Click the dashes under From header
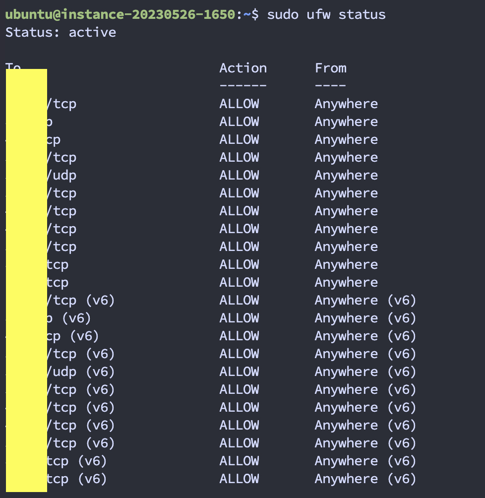Image resolution: width=485 pixels, height=498 pixels. (x=330, y=85)
